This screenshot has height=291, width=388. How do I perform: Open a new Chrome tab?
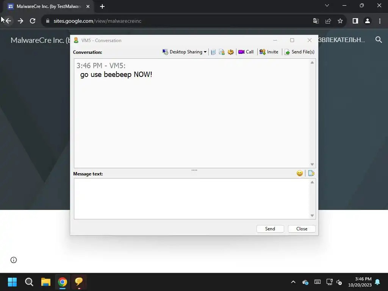tap(102, 7)
